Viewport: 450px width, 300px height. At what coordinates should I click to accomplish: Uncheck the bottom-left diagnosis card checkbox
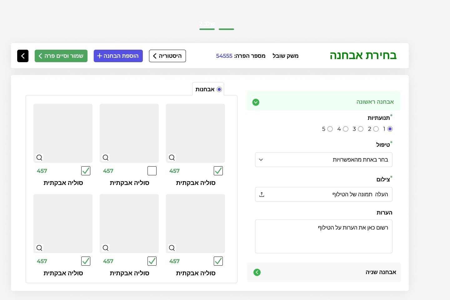point(86,261)
